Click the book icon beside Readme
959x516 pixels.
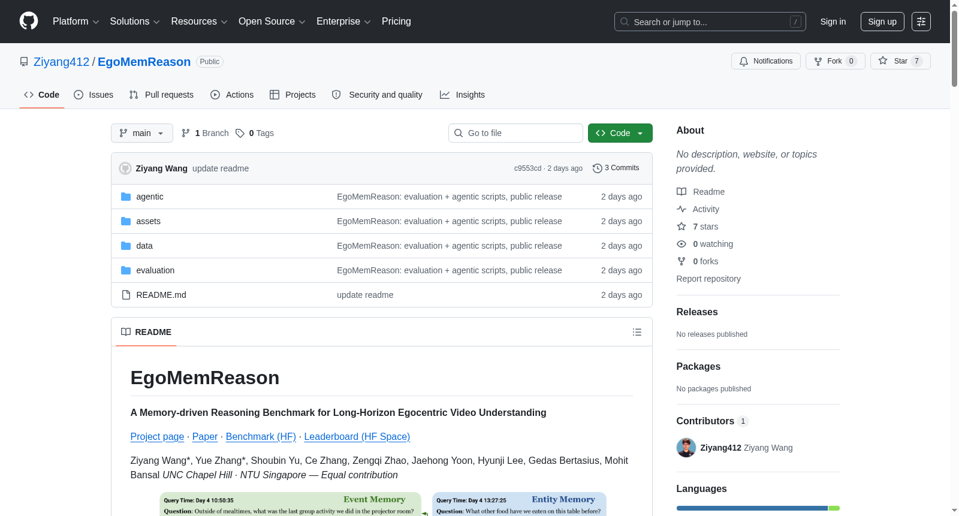click(681, 192)
